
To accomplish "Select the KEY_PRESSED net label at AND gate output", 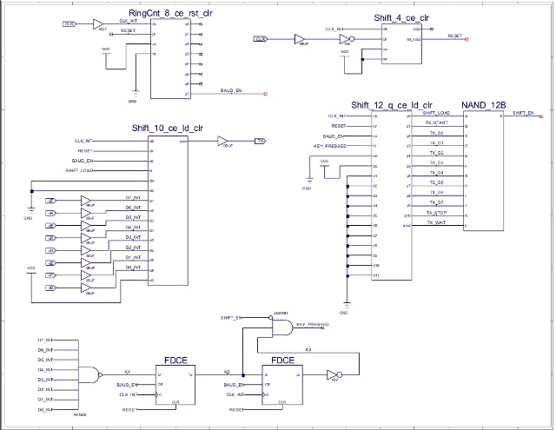I will tap(313, 323).
